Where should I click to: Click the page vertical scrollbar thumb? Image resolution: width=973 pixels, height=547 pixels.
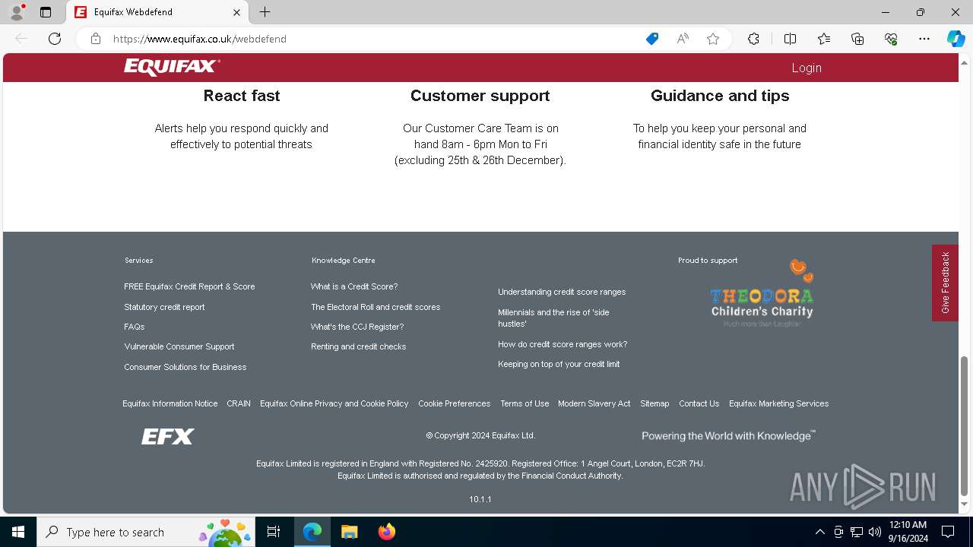(x=965, y=425)
